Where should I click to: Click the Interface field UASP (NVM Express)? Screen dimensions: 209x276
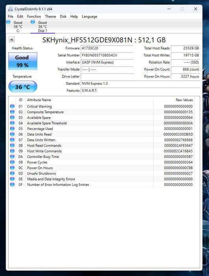click(x=107, y=62)
